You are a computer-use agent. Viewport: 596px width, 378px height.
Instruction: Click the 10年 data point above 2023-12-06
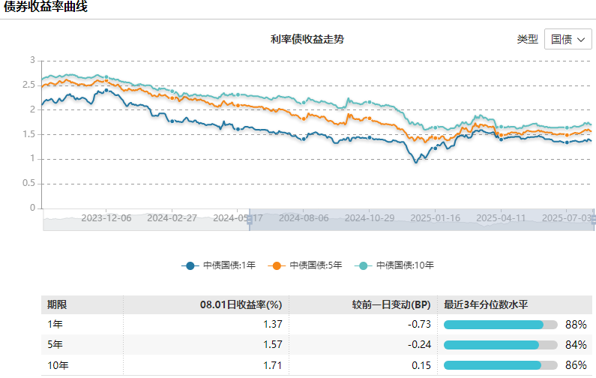pyautogui.click(x=106, y=77)
